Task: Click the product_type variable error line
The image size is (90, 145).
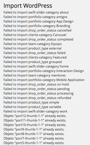Action: [x=32, y=107]
